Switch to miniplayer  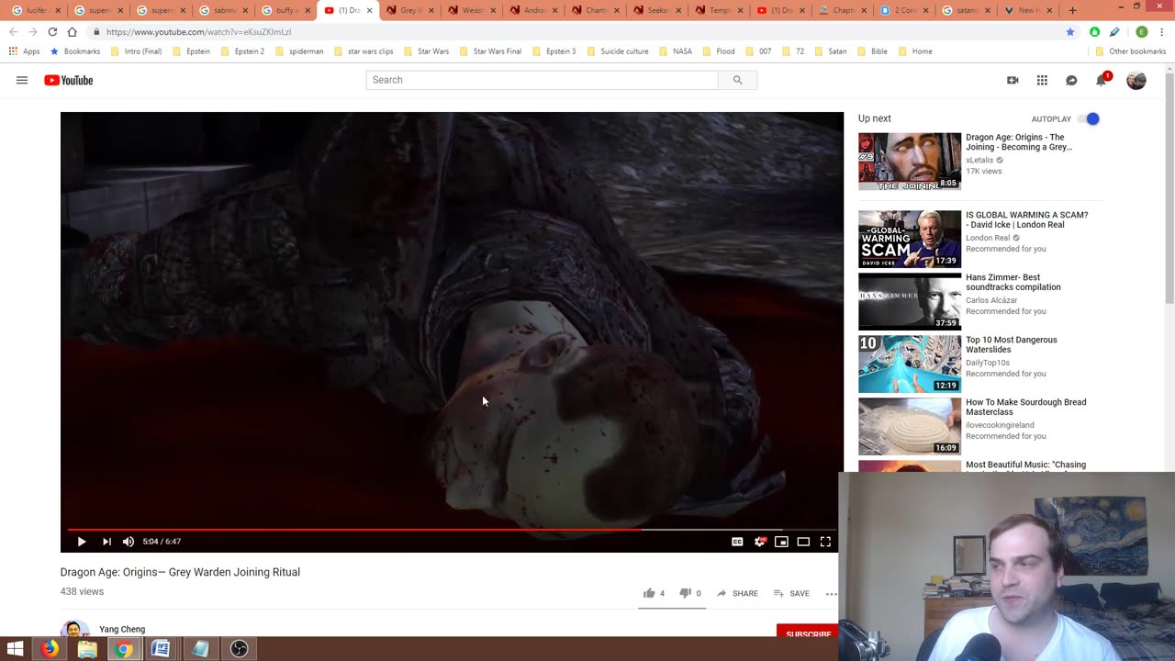[781, 542]
